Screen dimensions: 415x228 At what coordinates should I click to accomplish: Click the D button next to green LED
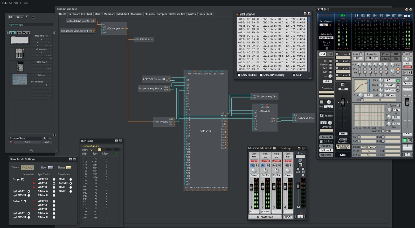tap(410, 140)
